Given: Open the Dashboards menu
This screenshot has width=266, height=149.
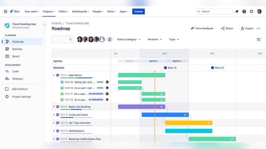Looking at the screenshot, I should [81, 11].
